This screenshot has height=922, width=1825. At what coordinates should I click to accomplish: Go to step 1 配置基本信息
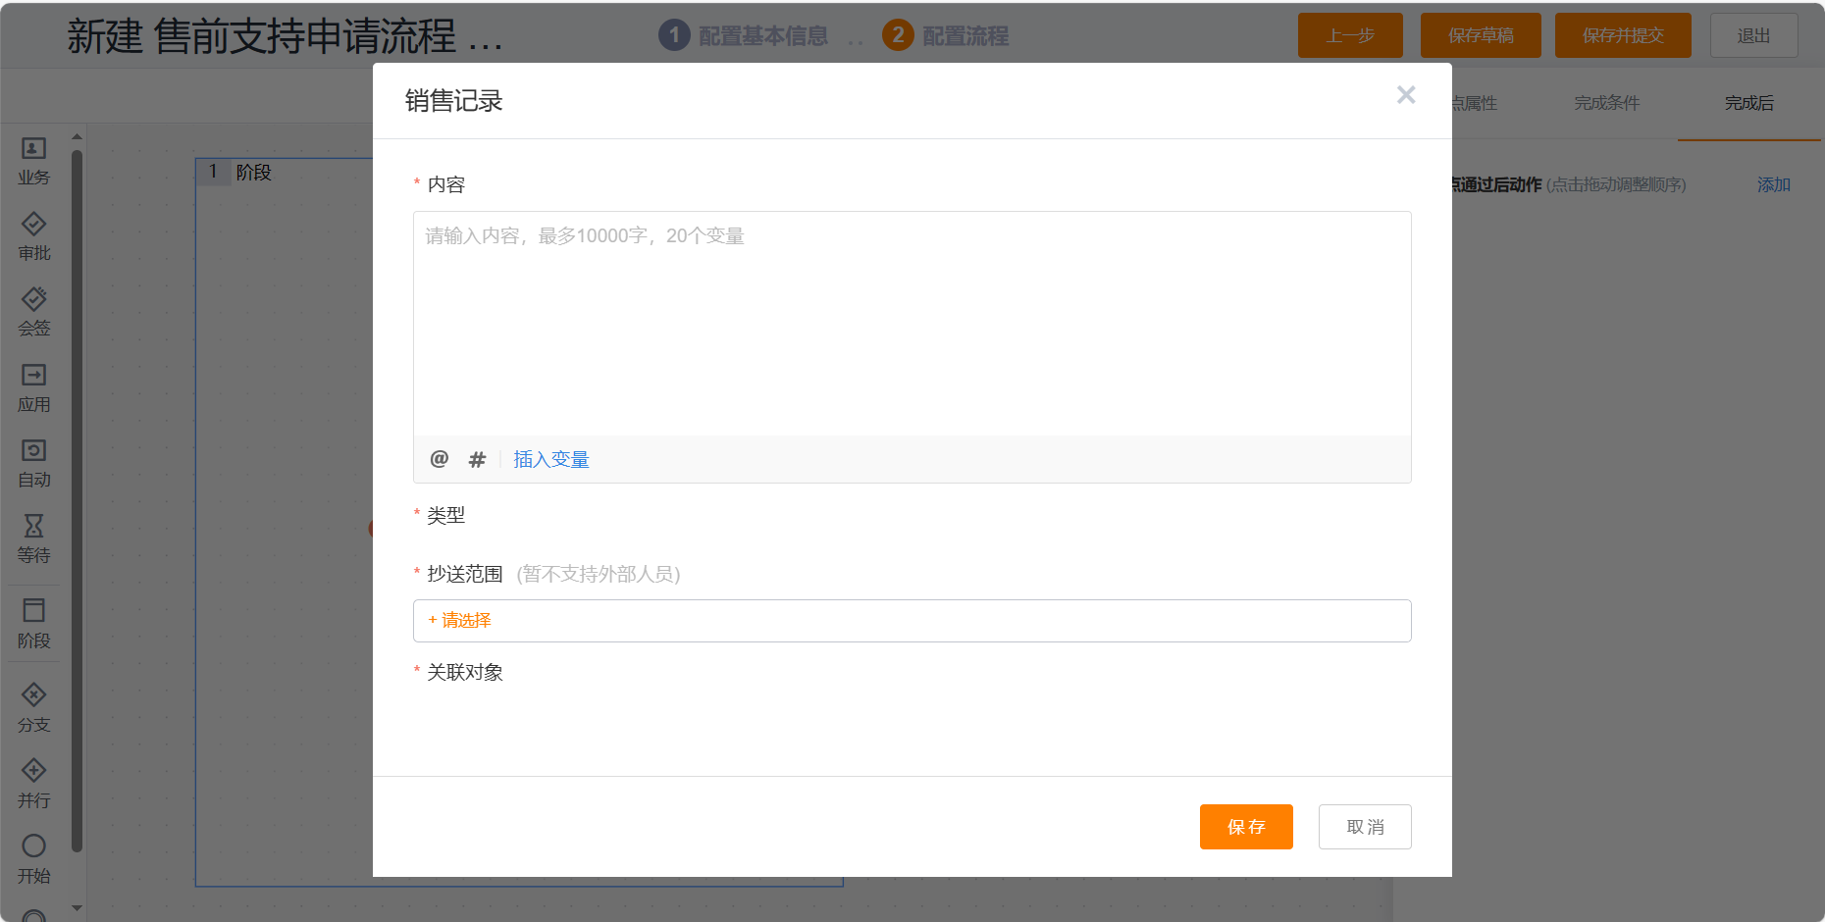click(743, 35)
